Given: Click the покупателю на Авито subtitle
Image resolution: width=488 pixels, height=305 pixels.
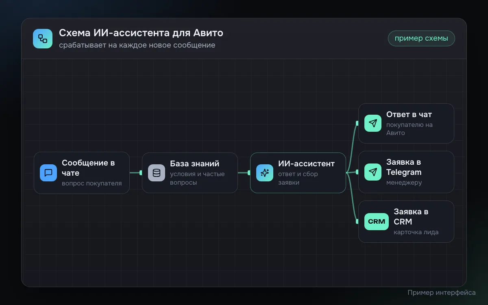Looking at the screenshot, I should pyautogui.click(x=410, y=129).
